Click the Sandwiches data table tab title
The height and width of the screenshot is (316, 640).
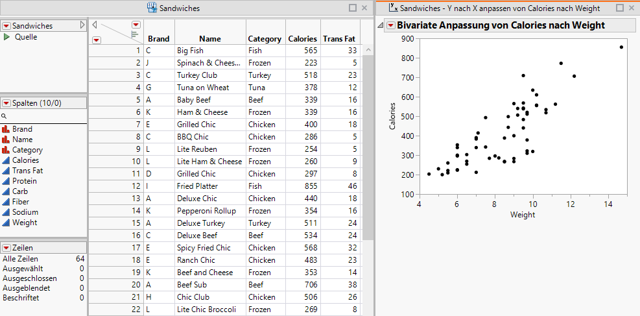180,8
